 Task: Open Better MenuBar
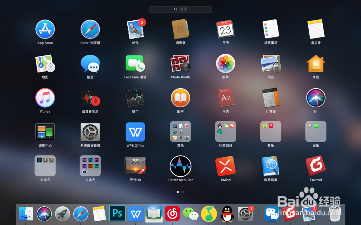tap(180, 166)
